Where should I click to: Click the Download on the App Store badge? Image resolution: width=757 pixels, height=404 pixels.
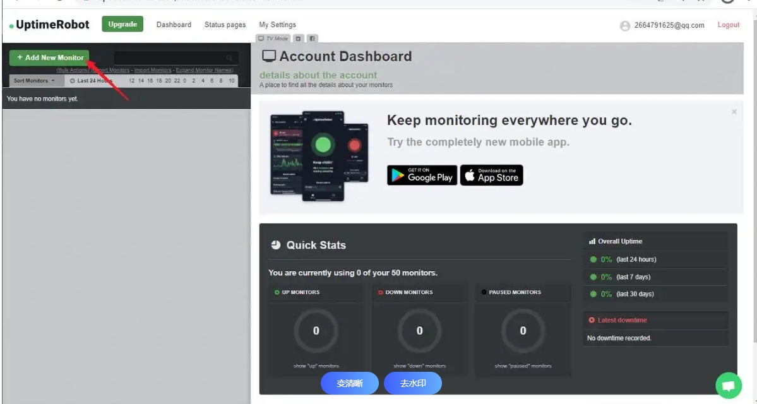491,175
